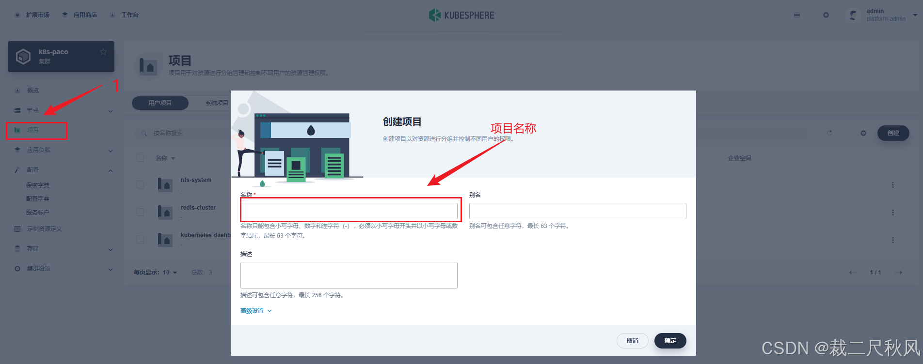Focus the 别名 alias field
The height and width of the screenshot is (364, 923).
coord(578,211)
